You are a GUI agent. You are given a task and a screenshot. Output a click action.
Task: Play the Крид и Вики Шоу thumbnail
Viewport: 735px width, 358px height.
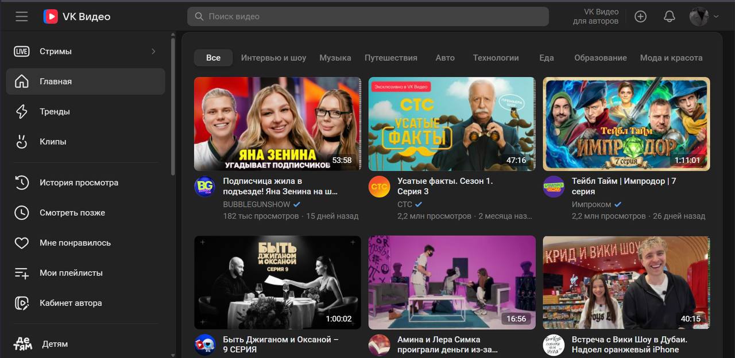(x=626, y=282)
